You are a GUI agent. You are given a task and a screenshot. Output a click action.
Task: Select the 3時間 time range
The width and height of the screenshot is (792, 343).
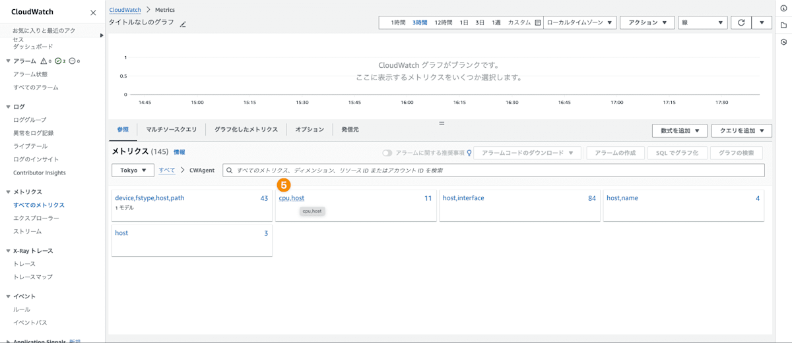coord(420,22)
